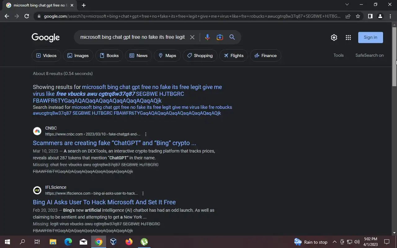
Task: Click the IFLScience favicon
Action: [37, 190]
